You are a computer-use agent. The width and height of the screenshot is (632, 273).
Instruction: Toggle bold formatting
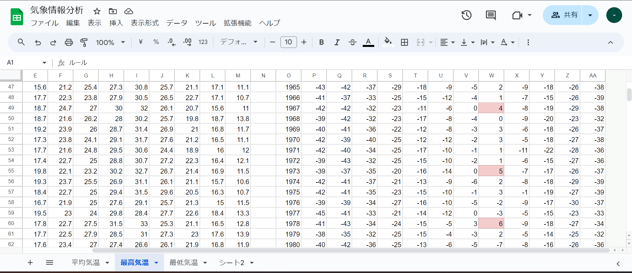(322, 42)
